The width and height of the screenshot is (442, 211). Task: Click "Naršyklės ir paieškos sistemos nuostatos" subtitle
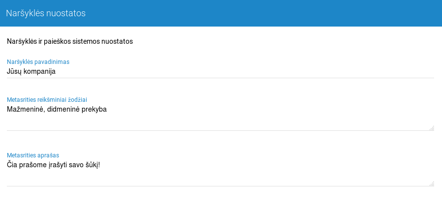point(70,41)
